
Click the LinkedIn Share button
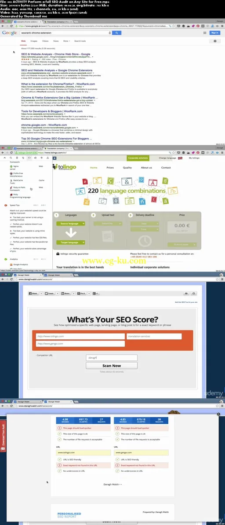click(65, 293)
